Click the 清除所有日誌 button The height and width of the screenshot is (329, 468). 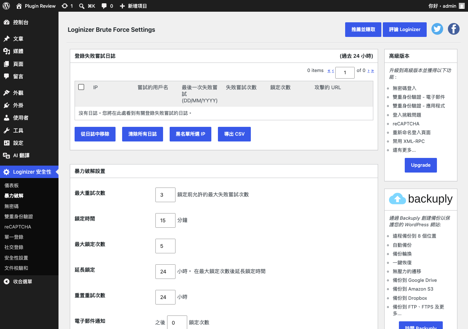[x=143, y=134]
